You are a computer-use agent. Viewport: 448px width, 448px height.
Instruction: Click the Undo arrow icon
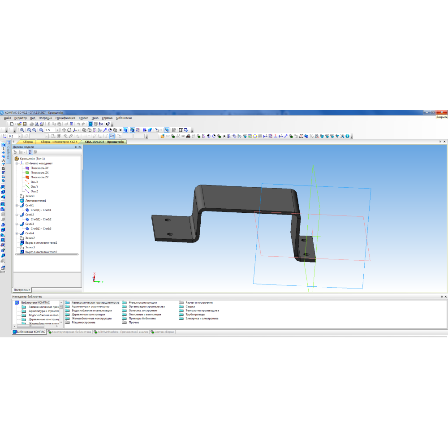coord(78,124)
